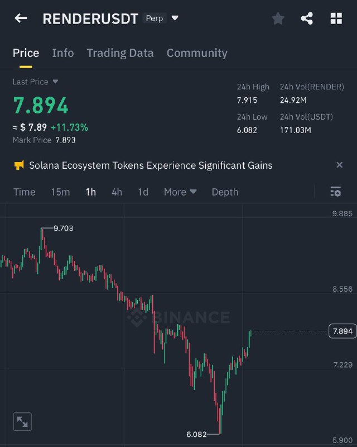357x447 pixels.
Task: Add RENDERUSDT to favorites with star
Action: point(278,18)
